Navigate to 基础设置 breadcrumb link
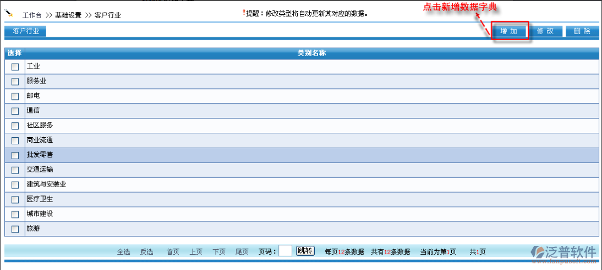Screen dimensions: 602x270 coord(68,15)
